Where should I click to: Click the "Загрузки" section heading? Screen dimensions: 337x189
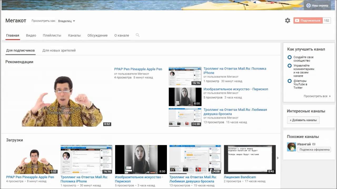coord(14,140)
